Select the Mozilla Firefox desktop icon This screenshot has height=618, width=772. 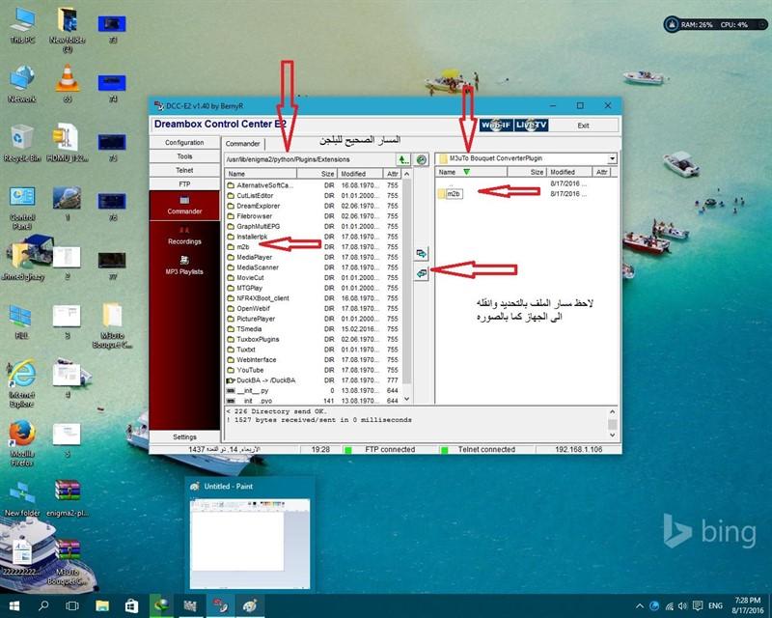(x=22, y=443)
